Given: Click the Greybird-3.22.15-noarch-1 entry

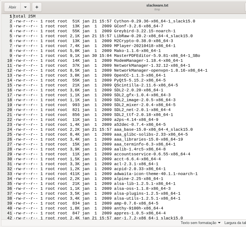Looking at the screenshot, I should click(x=145, y=31).
